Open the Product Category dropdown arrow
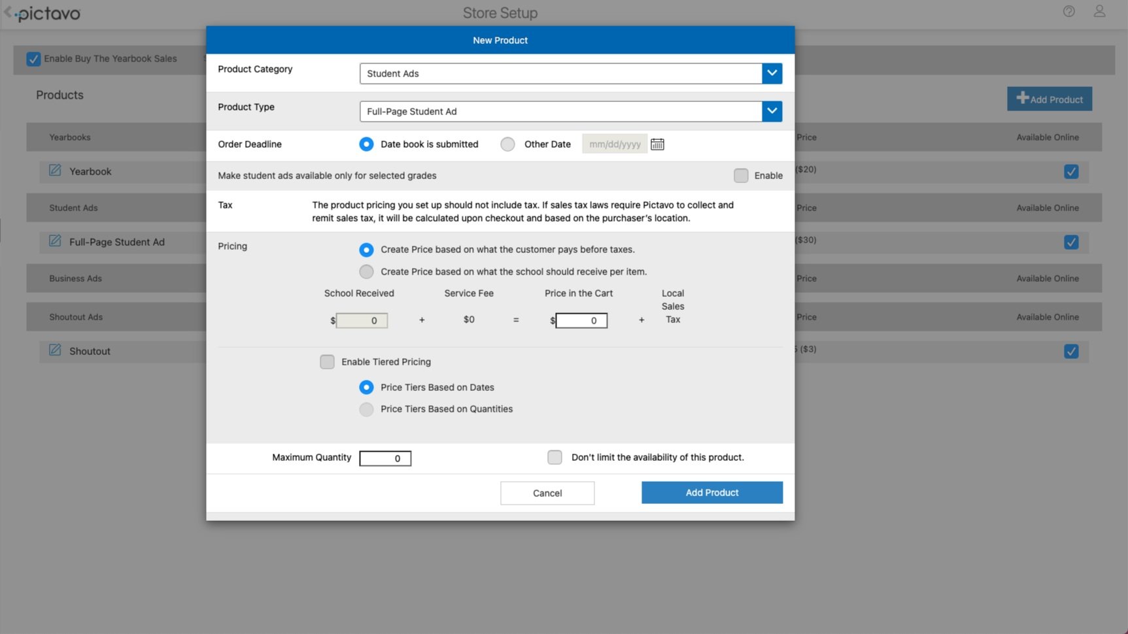This screenshot has height=634, width=1128. pyautogui.click(x=772, y=73)
